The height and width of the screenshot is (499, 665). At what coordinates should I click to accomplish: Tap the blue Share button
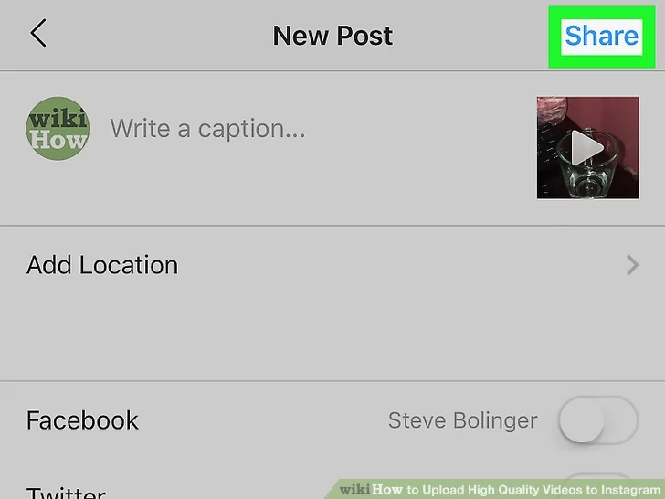pyautogui.click(x=601, y=36)
